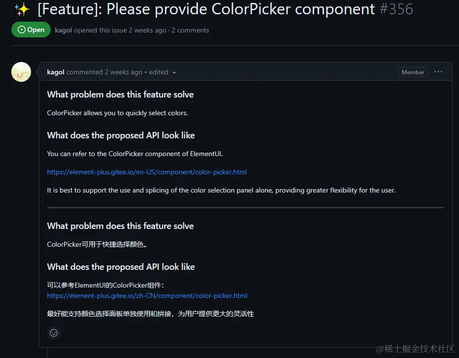
Task: Click the first "What problem does this feature solve" heading
Action: point(120,95)
